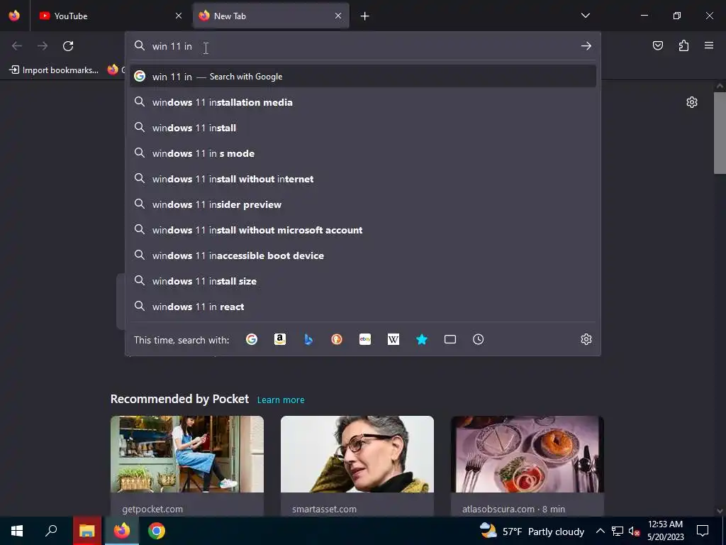Click the Go arrow in address bar
Viewport: 726px width, 545px height.
(x=586, y=46)
